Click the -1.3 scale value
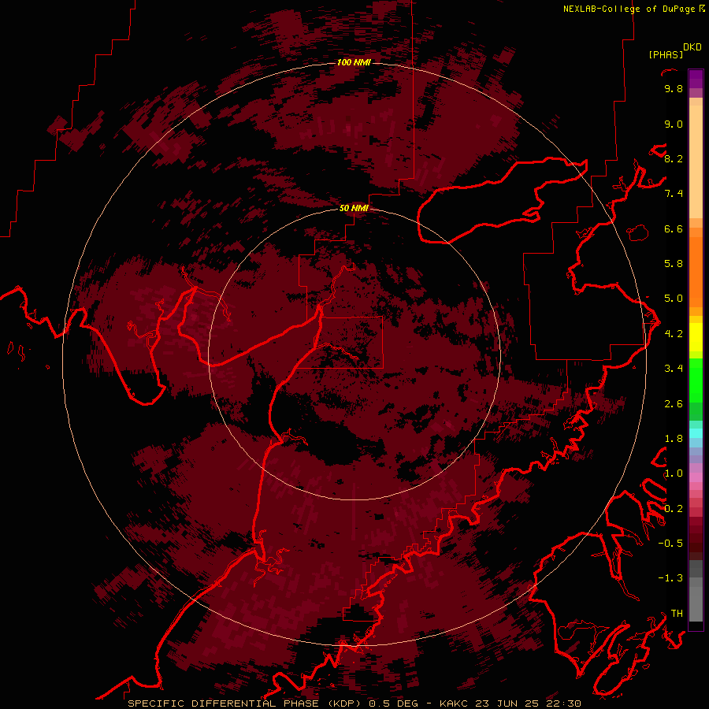 670,578
